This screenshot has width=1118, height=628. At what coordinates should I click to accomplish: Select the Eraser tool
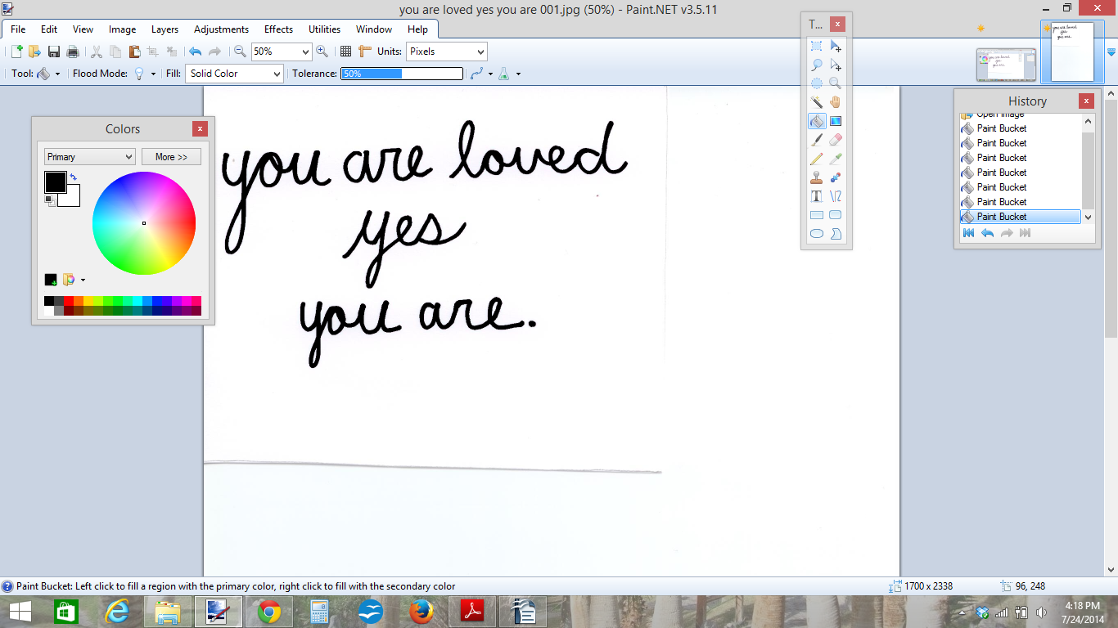coord(836,140)
